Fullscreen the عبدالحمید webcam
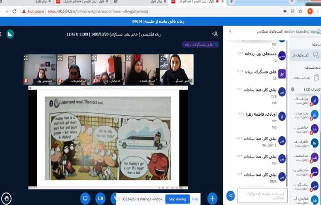 [60, 58]
